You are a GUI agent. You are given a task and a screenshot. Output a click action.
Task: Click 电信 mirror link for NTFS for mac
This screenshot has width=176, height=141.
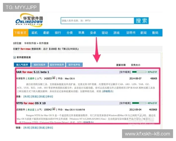(27, 127)
